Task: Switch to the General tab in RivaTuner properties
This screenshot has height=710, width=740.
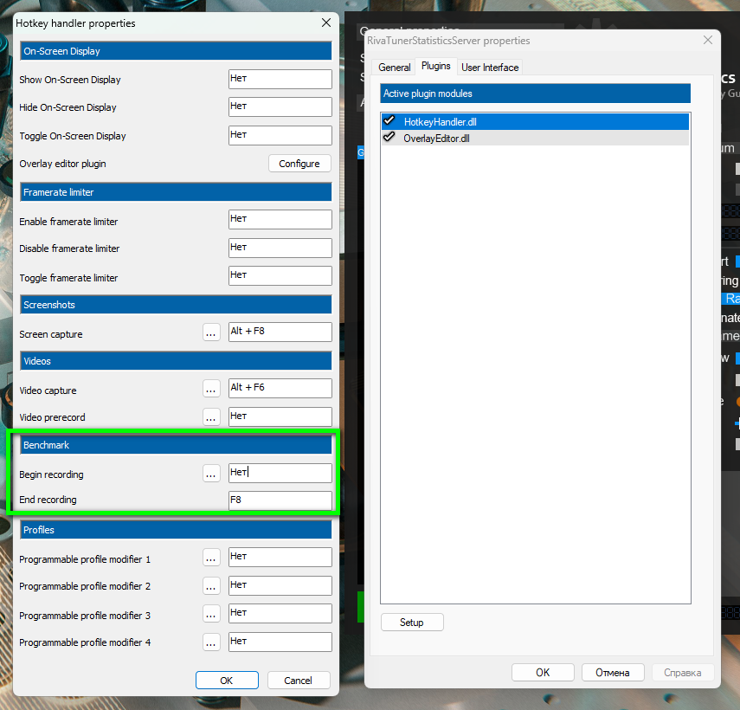Action: pos(394,67)
